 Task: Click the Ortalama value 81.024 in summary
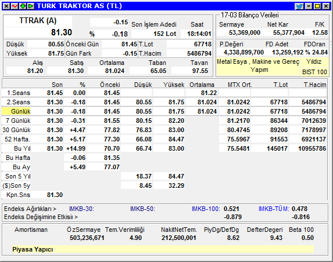[x=114, y=71]
